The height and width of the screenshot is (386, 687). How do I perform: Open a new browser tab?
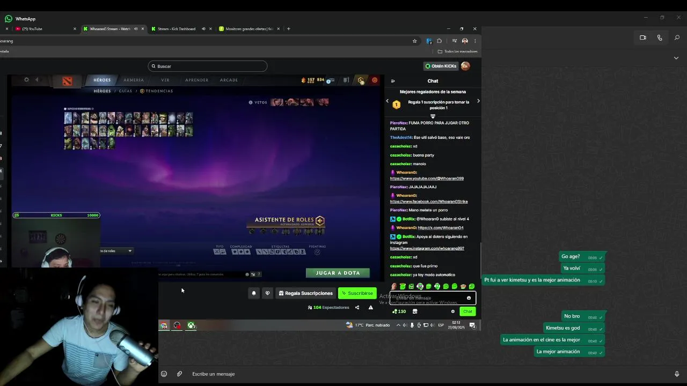click(288, 29)
